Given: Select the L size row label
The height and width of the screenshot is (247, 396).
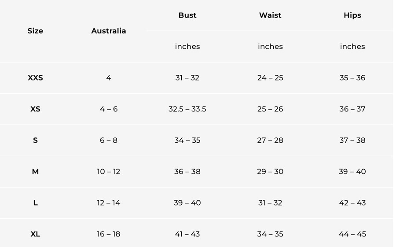Looking at the screenshot, I should click(35, 203).
